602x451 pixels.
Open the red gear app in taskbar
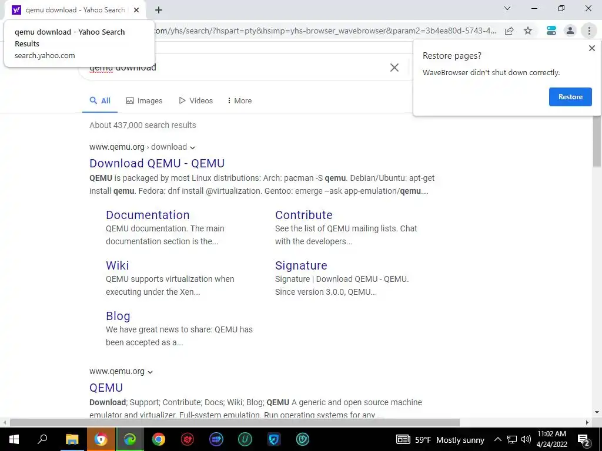(x=188, y=439)
